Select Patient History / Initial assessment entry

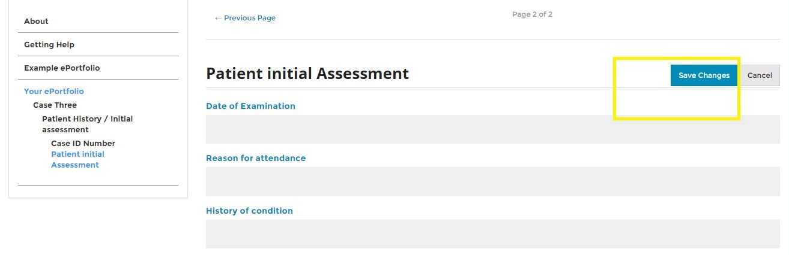(x=87, y=124)
